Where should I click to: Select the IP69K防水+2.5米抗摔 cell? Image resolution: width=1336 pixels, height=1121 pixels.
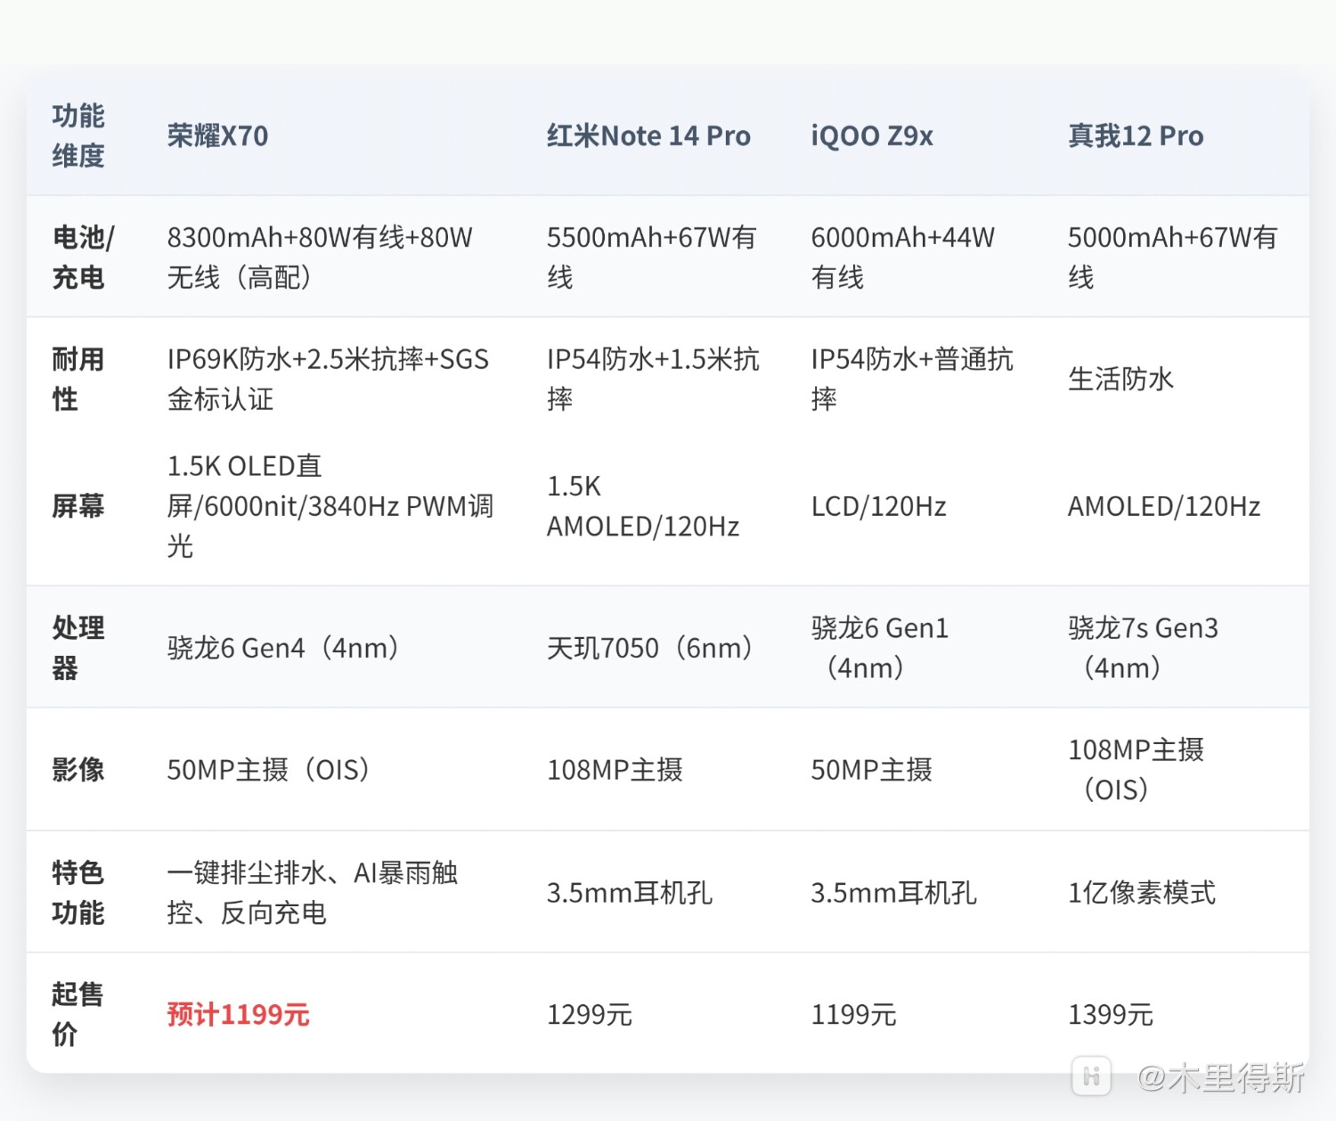(x=328, y=380)
